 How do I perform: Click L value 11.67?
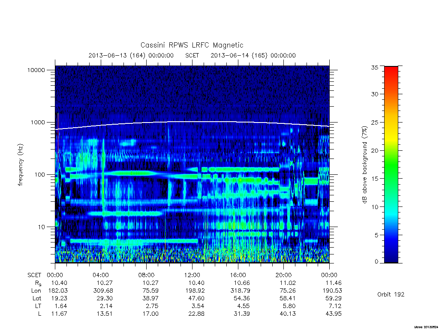coord(59,314)
